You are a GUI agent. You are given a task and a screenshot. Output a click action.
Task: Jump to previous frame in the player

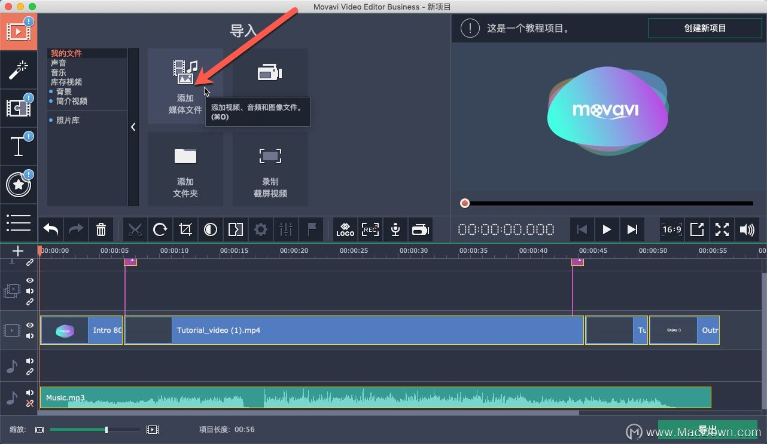(x=582, y=229)
